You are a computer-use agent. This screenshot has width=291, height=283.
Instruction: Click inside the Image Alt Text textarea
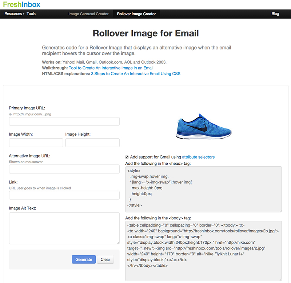(64, 228)
